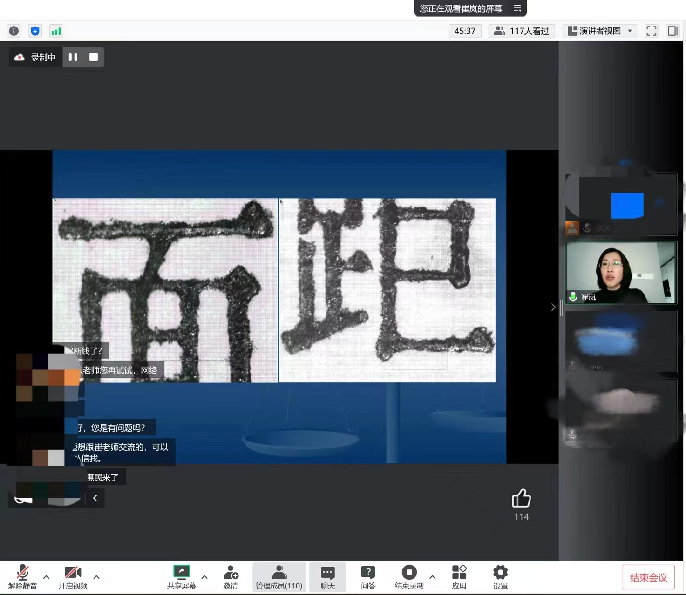Stop the cloud recording
This screenshot has height=595, width=686.
coord(94,57)
